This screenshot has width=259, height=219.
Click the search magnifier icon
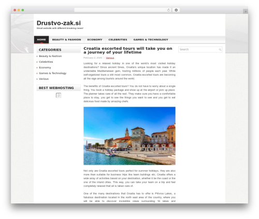click(220, 50)
